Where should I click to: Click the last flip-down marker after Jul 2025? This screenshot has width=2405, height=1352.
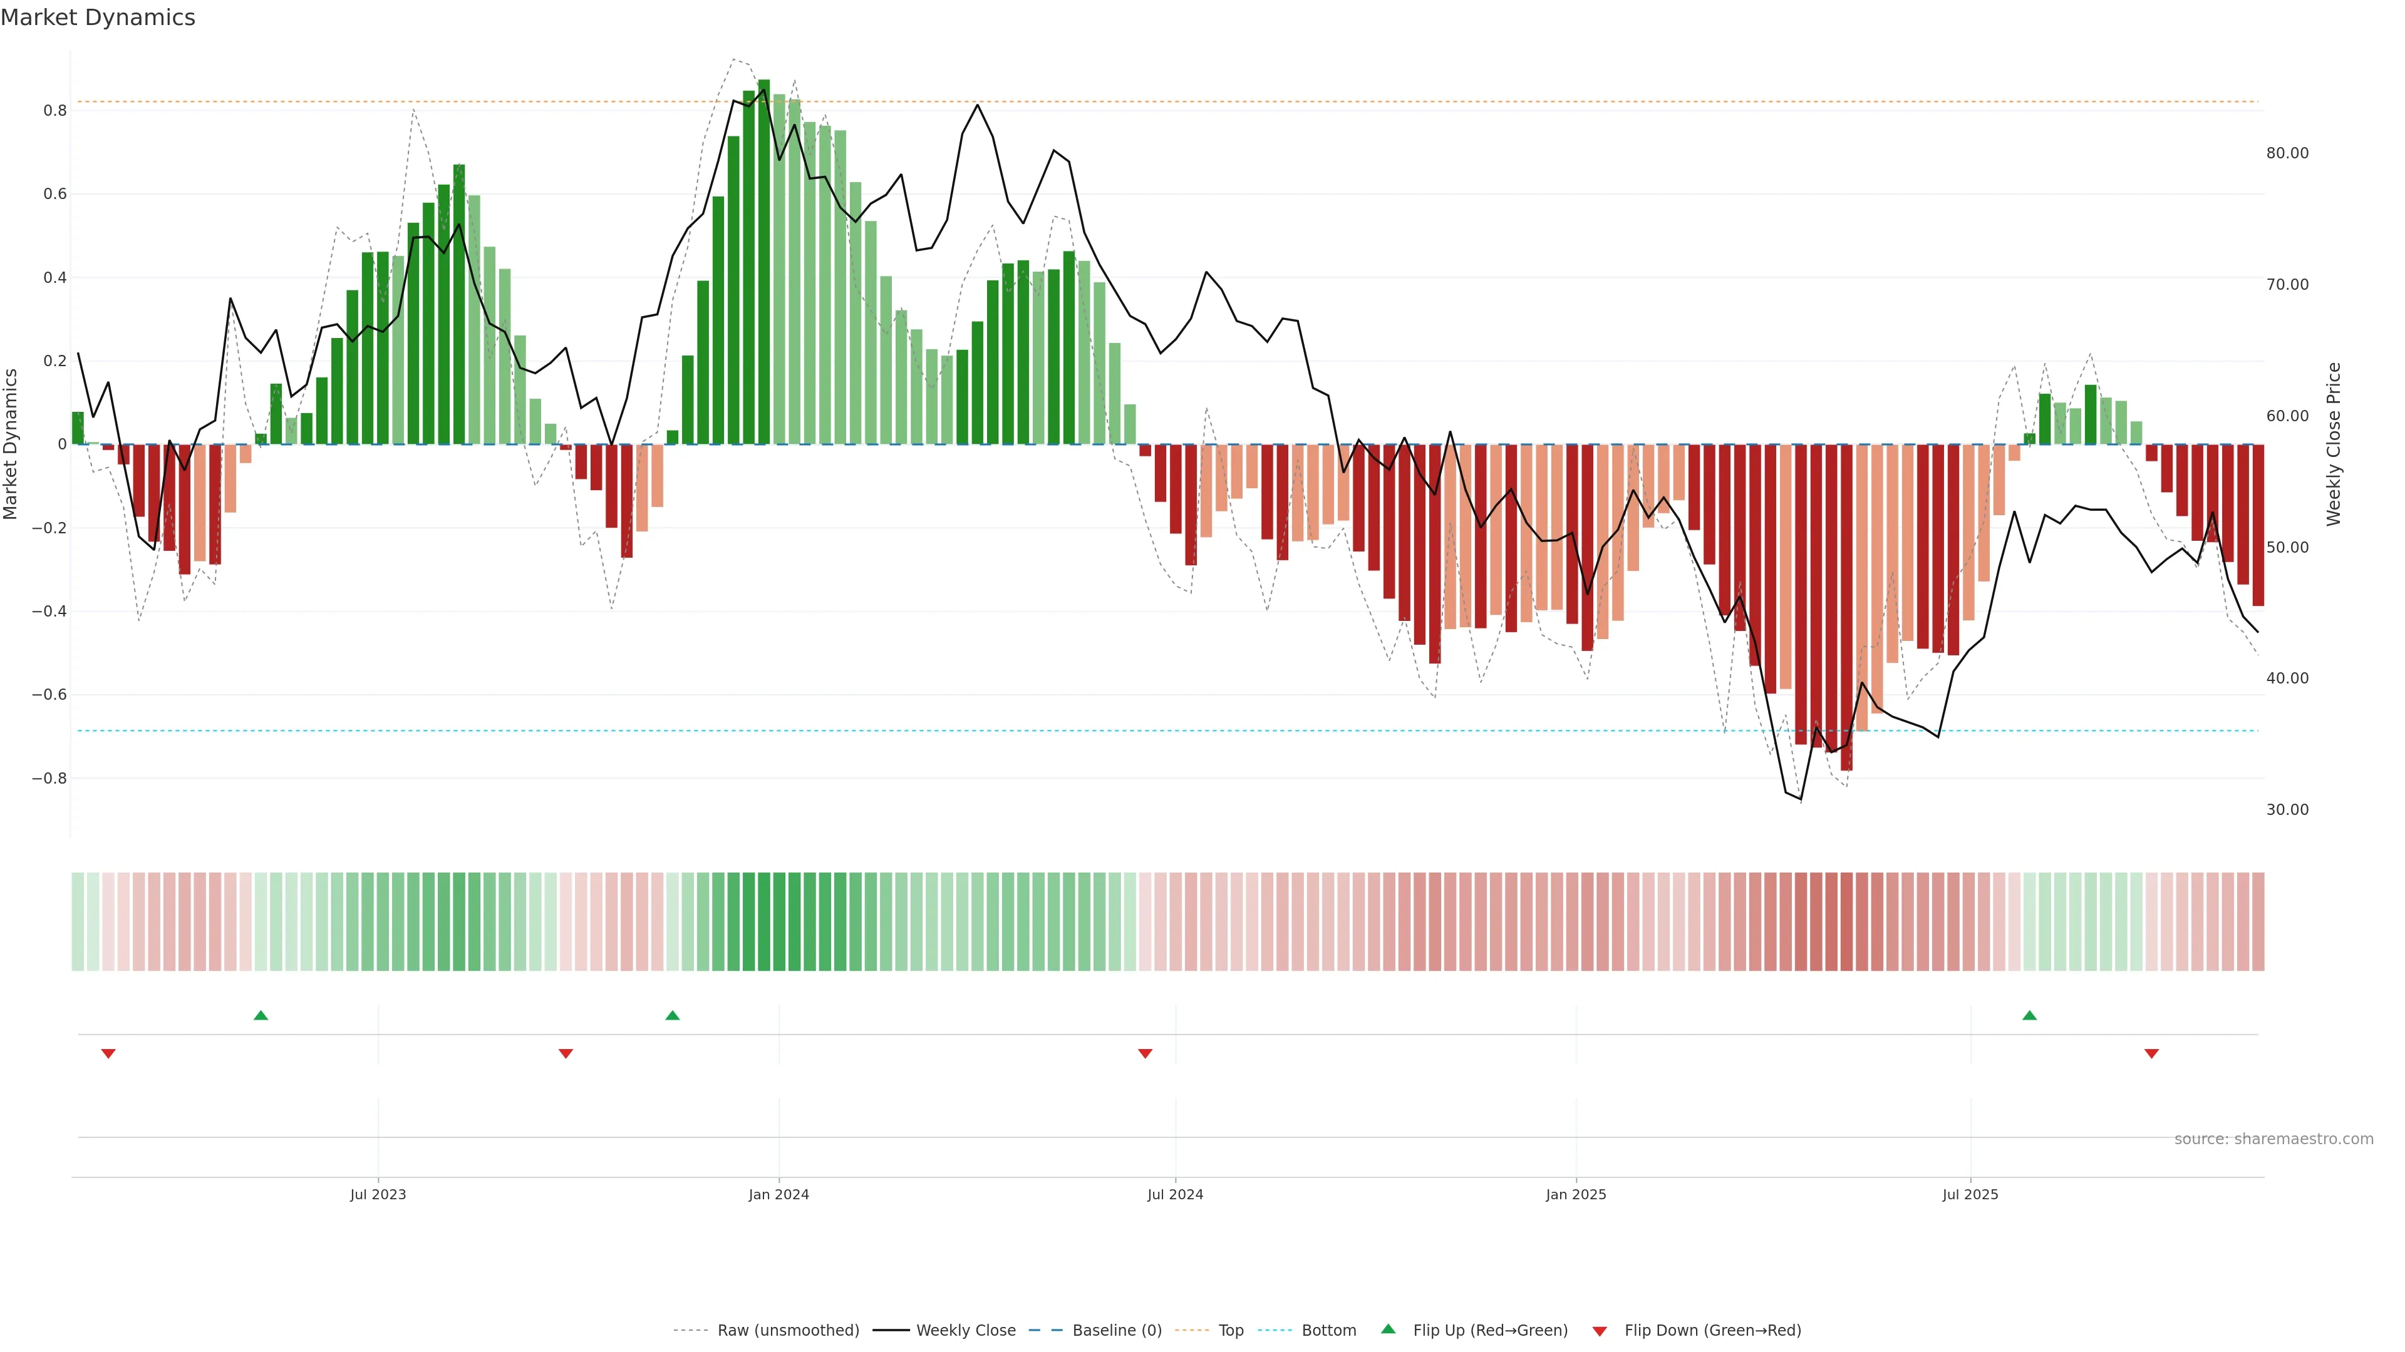pos(2152,1053)
